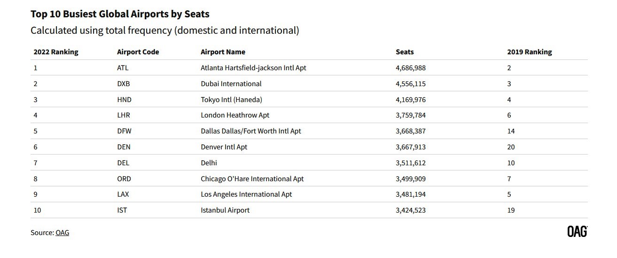The width and height of the screenshot is (617, 258).
Task: Click the chart title heading
Action: (x=120, y=14)
